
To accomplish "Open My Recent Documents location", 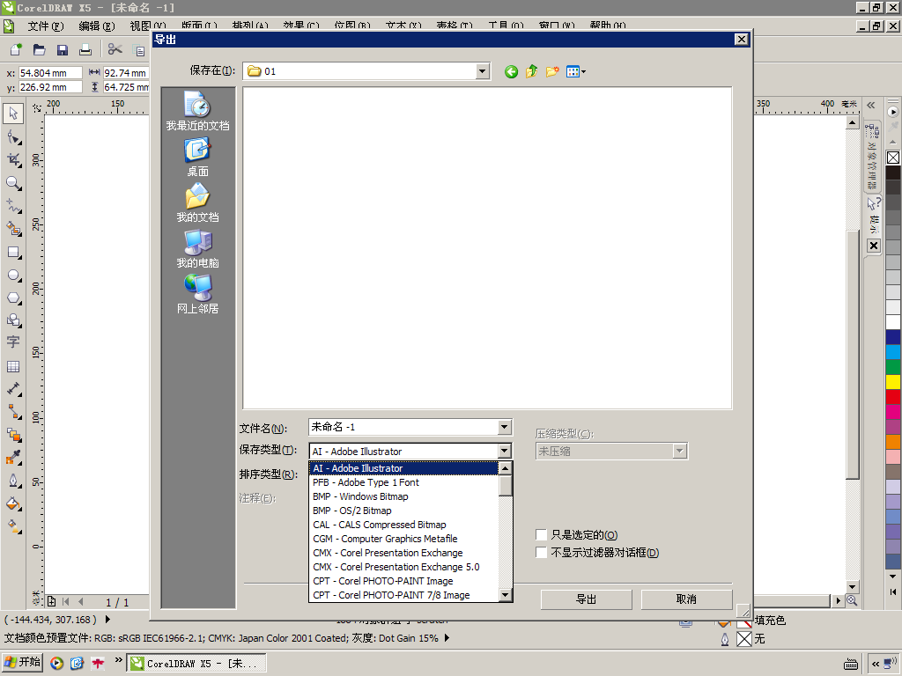I will 197,111.
